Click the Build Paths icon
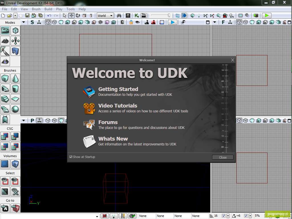 [x=205, y=16]
